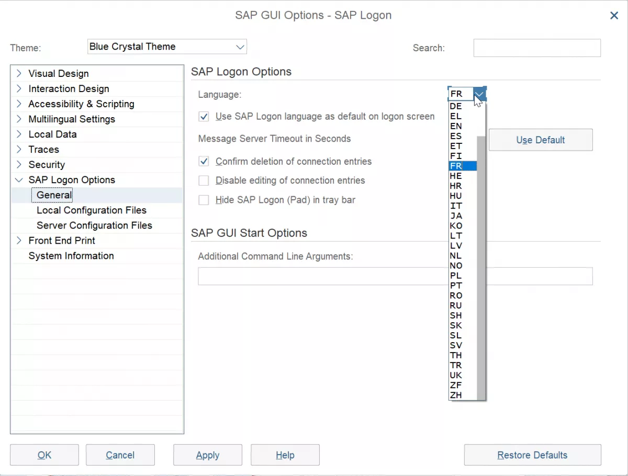
Task: Choose KO in the language list
Action: pyautogui.click(x=463, y=225)
